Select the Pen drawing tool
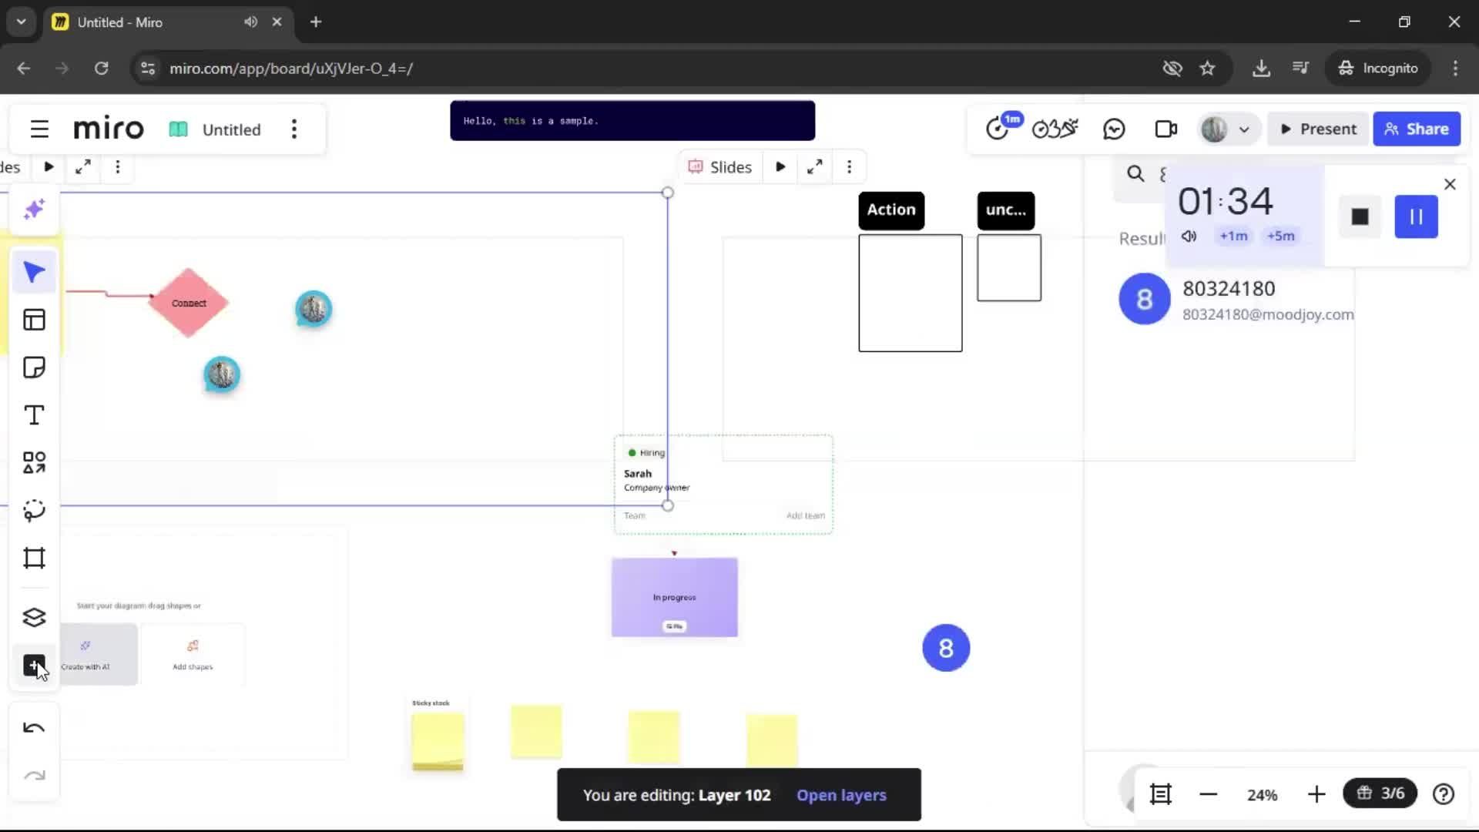This screenshot has height=832, width=1479. pyautogui.click(x=34, y=511)
